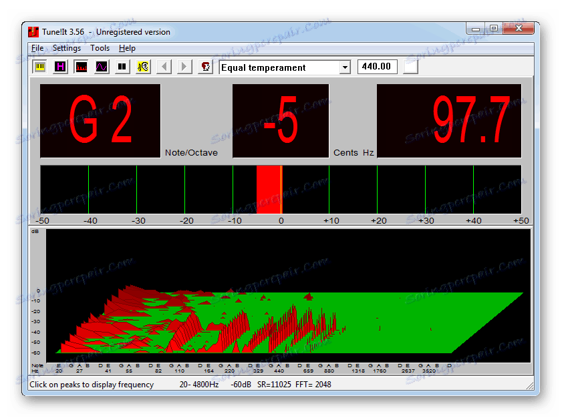The image size is (562, 418).
Task: Open the Tools menu
Action: pos(100,48)
